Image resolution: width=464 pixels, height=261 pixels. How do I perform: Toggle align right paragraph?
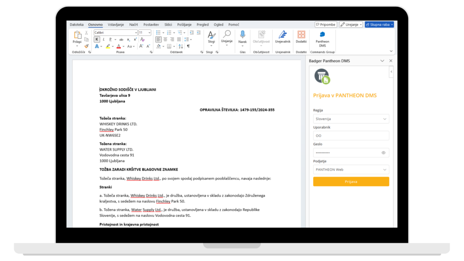(172, 39)
